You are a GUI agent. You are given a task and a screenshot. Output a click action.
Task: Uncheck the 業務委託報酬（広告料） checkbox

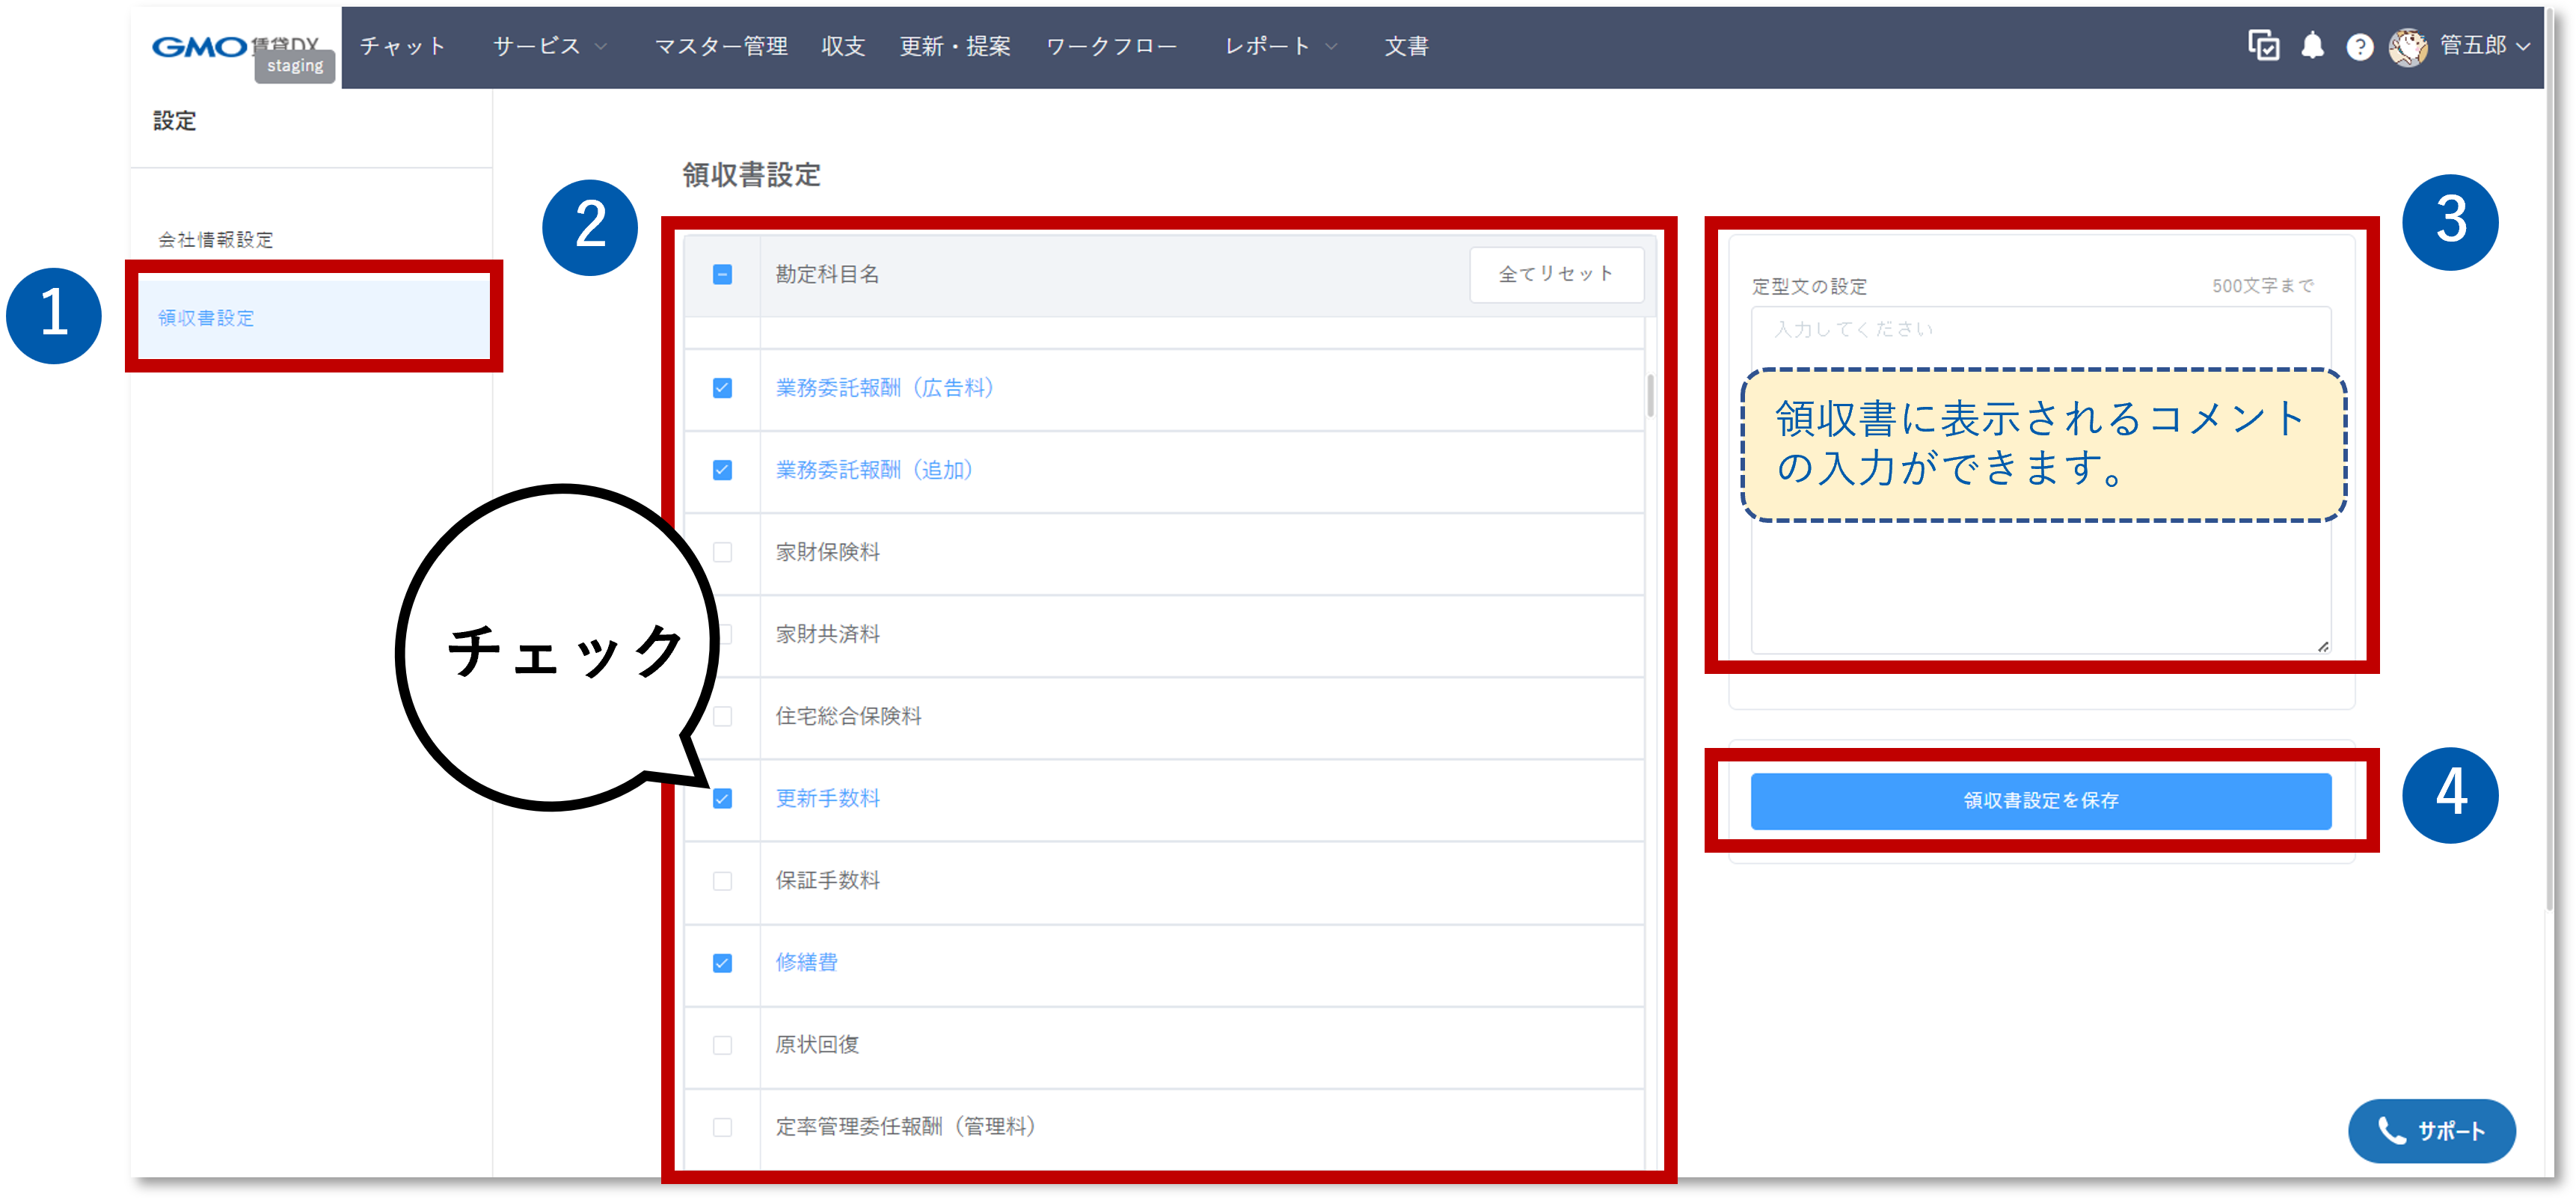[722, 389]
